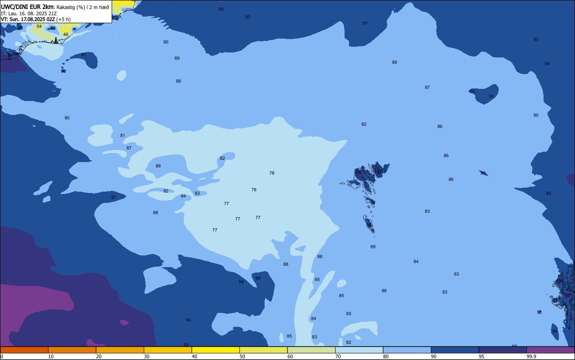Image resolution: width=575 pixels, height=360 pixels.
Task: Click the 'Rakastig (%) í 2 m hæð' label
Action: click(83, 7)
